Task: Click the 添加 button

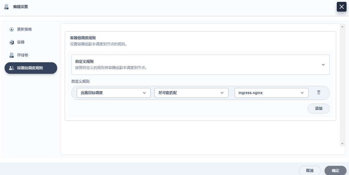Action: [318, 108]
